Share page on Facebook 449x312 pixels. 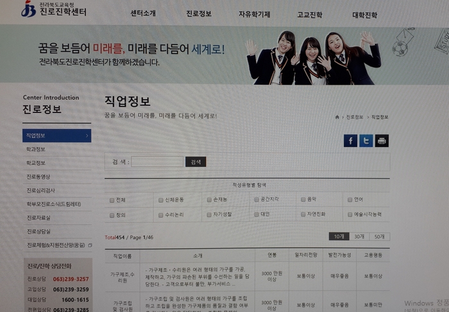350,141
